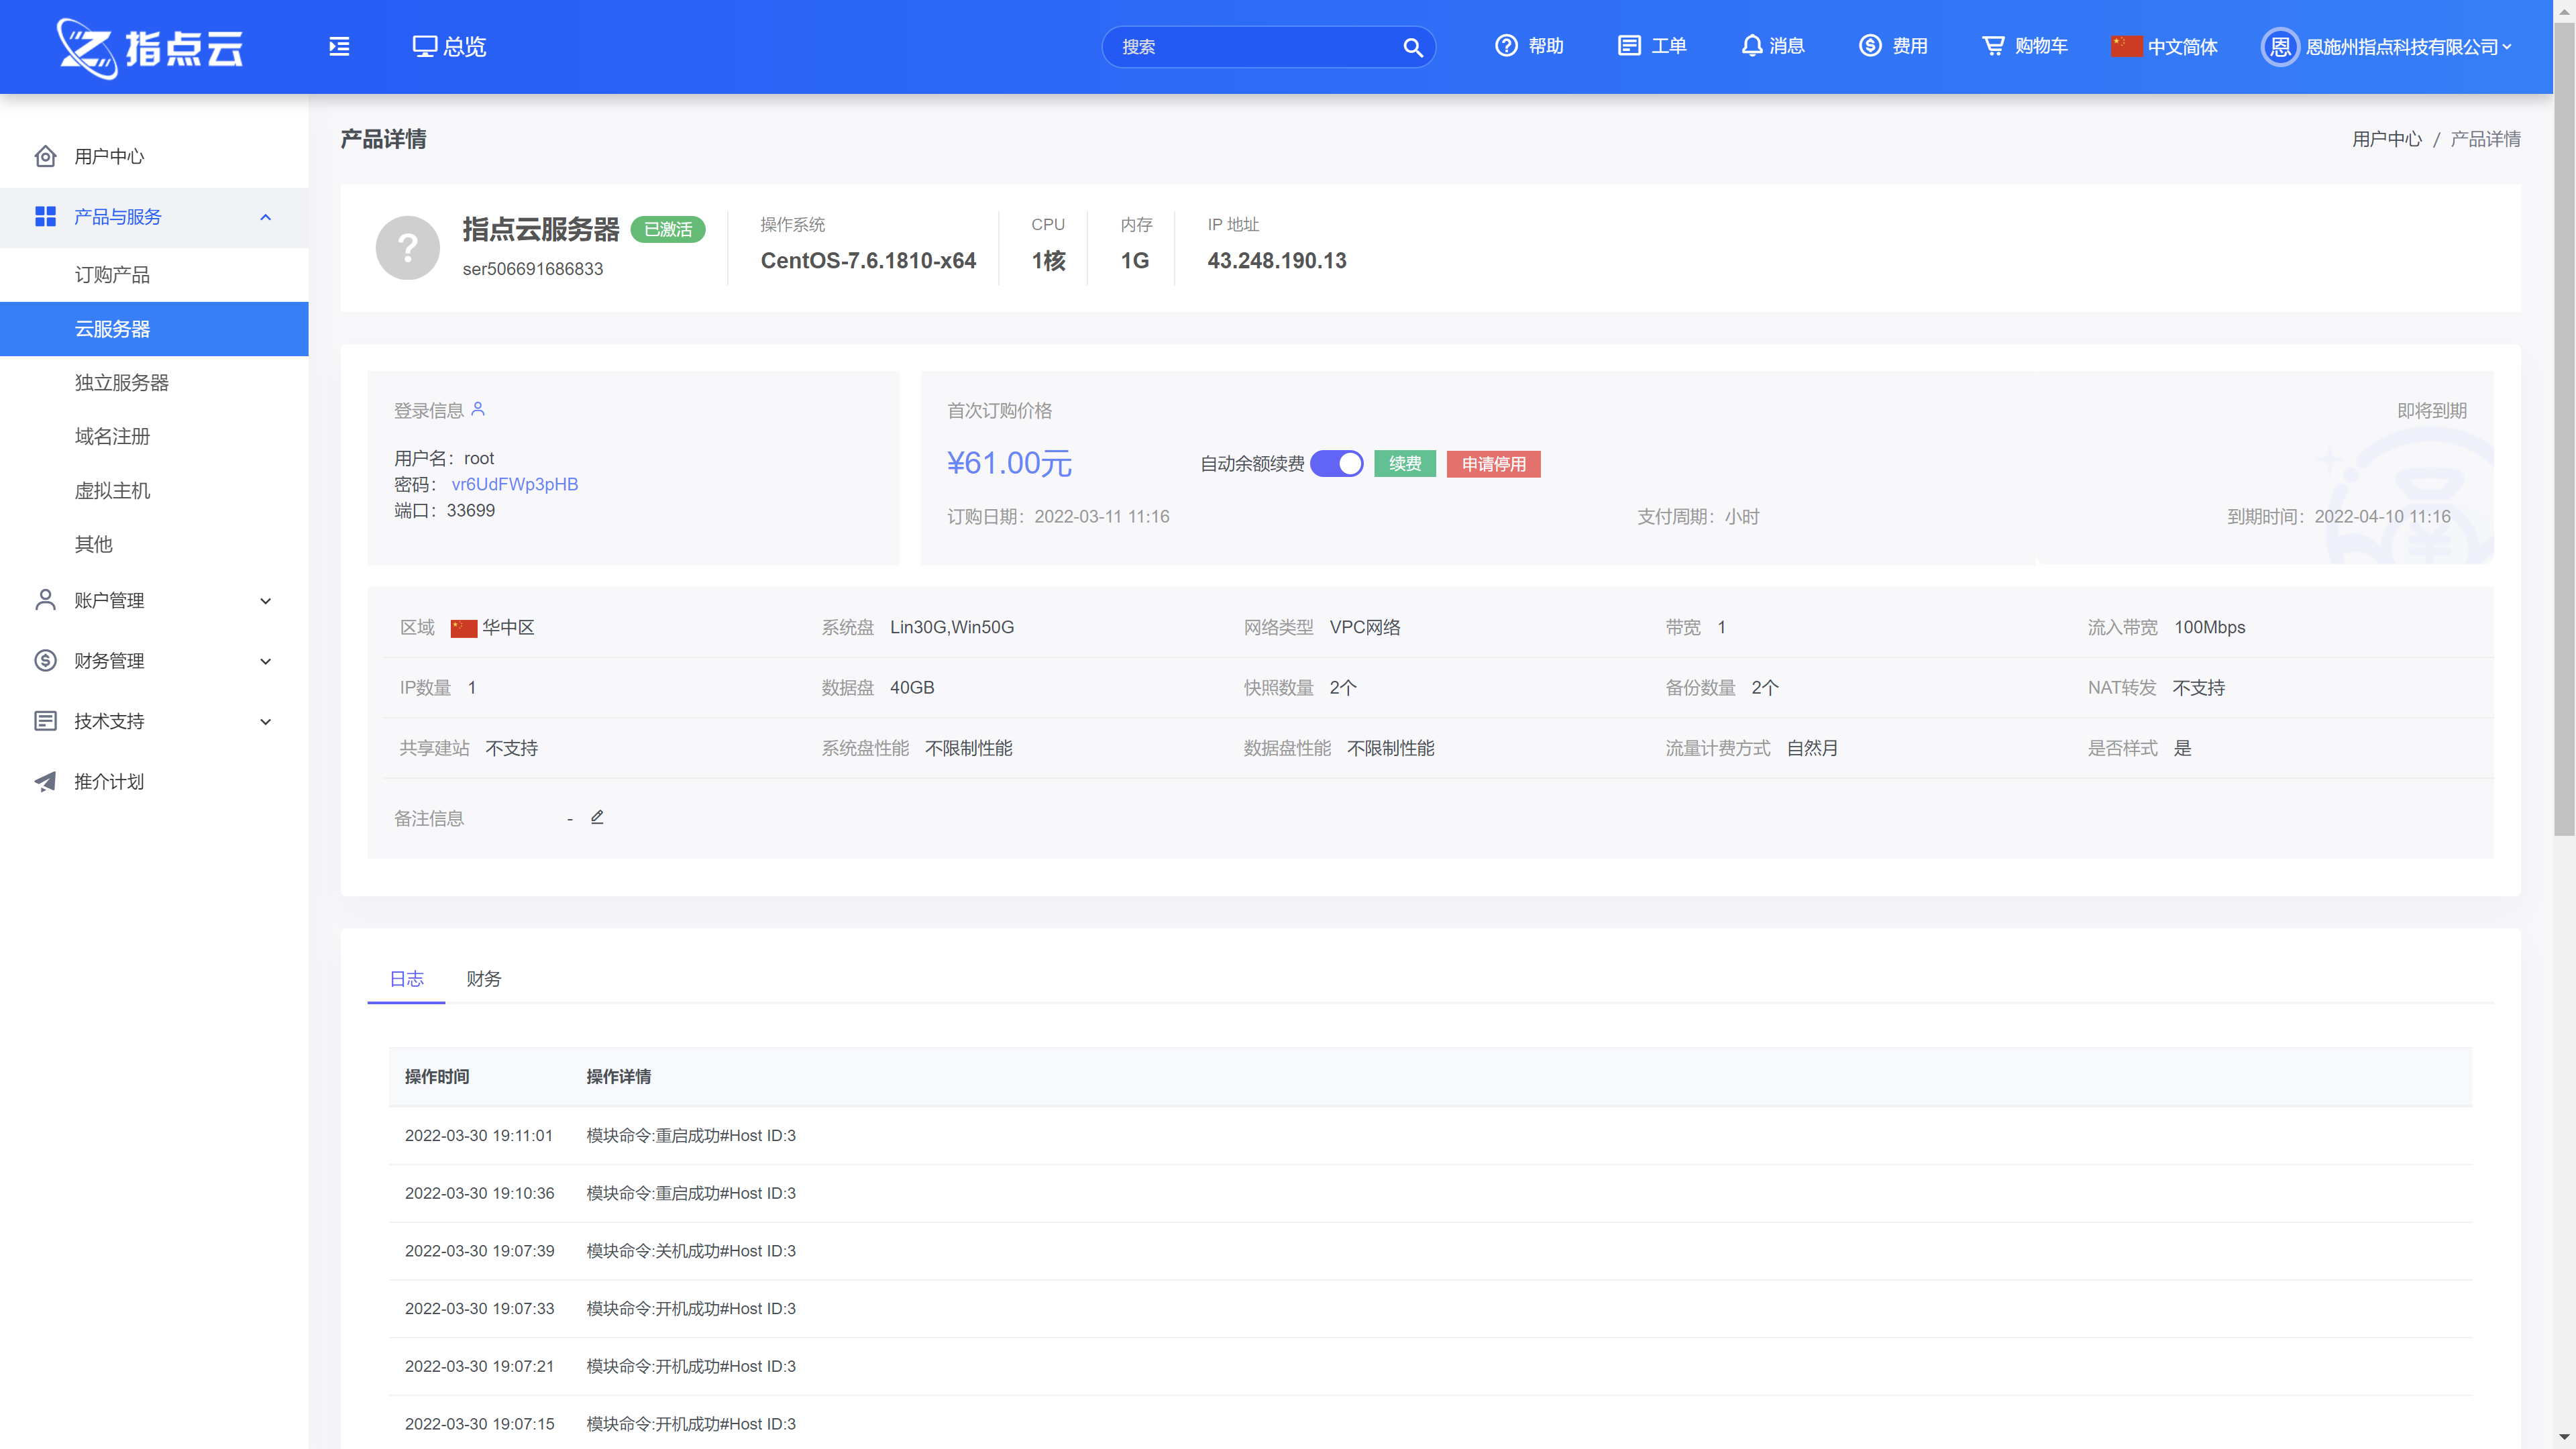Click the user icon beside 登录信息
The width and height of the screenshot is (2576, 1449).
[x=478, y=409]
